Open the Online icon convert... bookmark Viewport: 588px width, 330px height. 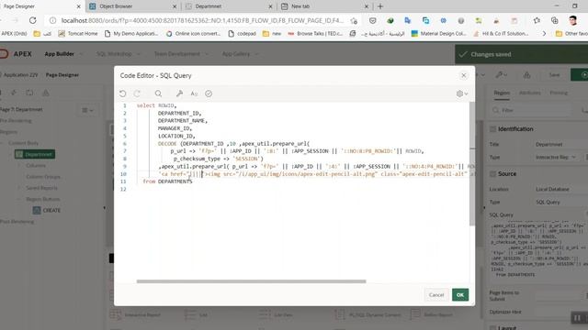pyautogui.click(x=194, y=34)
